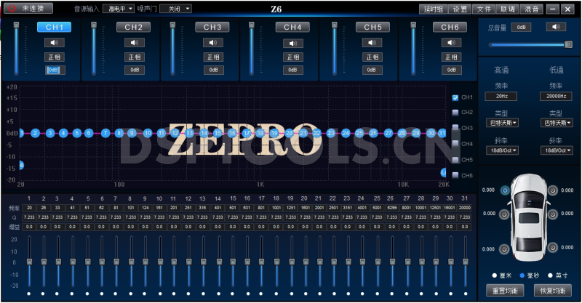582x303 pixels.
Task: Mute channel CH3 speaker icon
Action: point(213,43)
